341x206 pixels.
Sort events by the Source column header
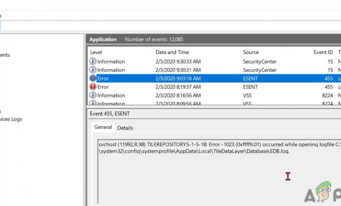[x=251, y=53]
